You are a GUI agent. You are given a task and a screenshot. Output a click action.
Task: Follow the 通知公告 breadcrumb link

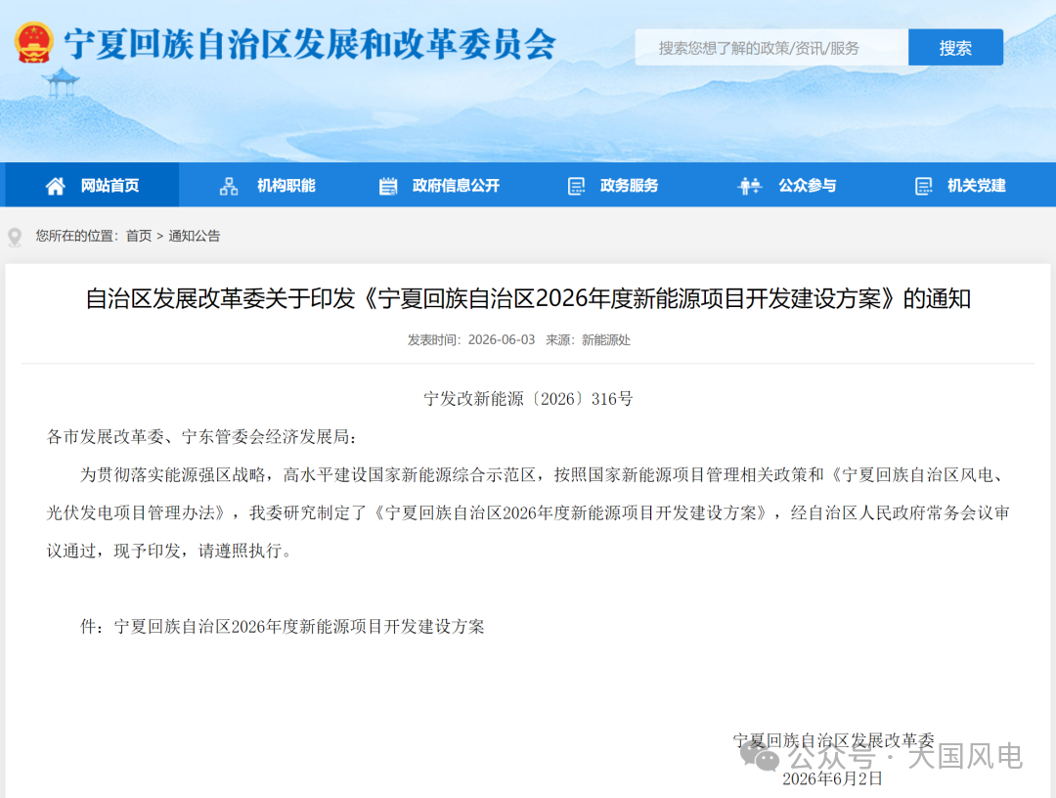coord(194,236)
